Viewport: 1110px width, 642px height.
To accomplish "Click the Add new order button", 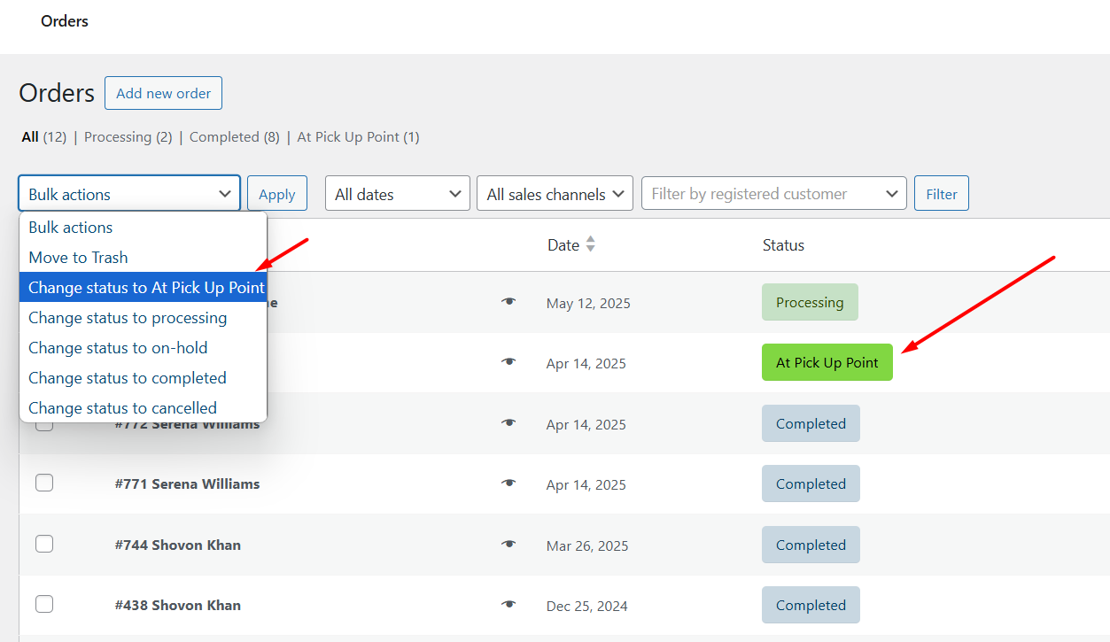I will click(163, 93).
